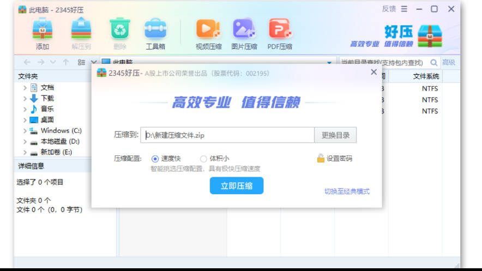Screen dimensions: 482x271
Task: Select the 体积小 radio button
Action: [203, 159]
